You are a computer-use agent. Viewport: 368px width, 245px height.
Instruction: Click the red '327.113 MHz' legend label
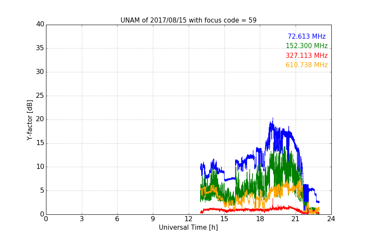coord(307,55)
